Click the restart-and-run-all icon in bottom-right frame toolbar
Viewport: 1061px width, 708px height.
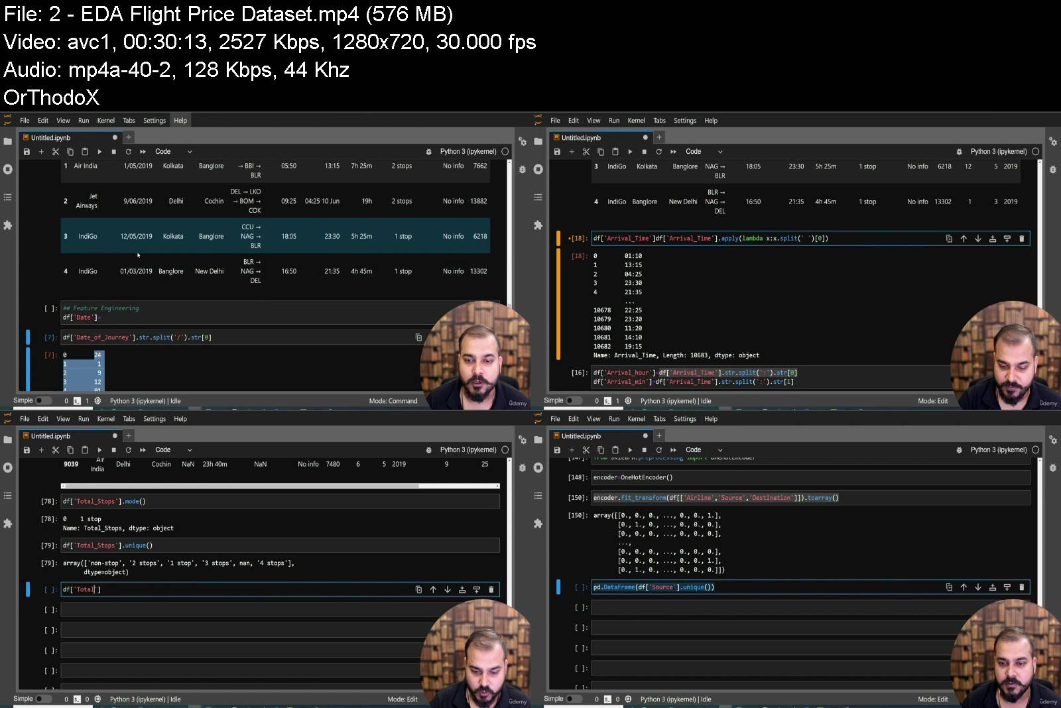point(673,450)
